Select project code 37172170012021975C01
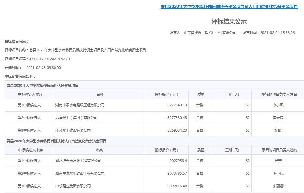 coord(50,59)
